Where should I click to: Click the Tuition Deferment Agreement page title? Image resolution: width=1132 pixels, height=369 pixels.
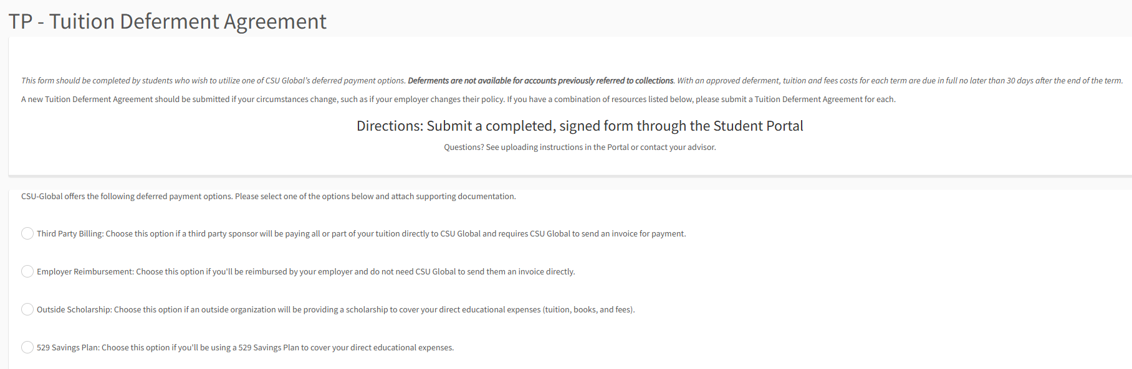(167, 22)
